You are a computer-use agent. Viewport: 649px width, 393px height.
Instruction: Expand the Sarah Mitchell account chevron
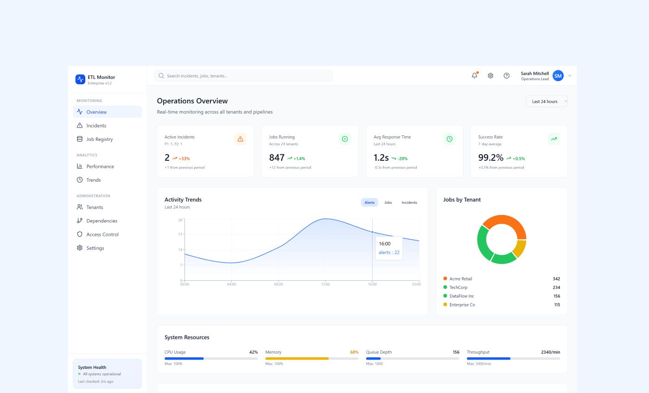pos(570,76)
